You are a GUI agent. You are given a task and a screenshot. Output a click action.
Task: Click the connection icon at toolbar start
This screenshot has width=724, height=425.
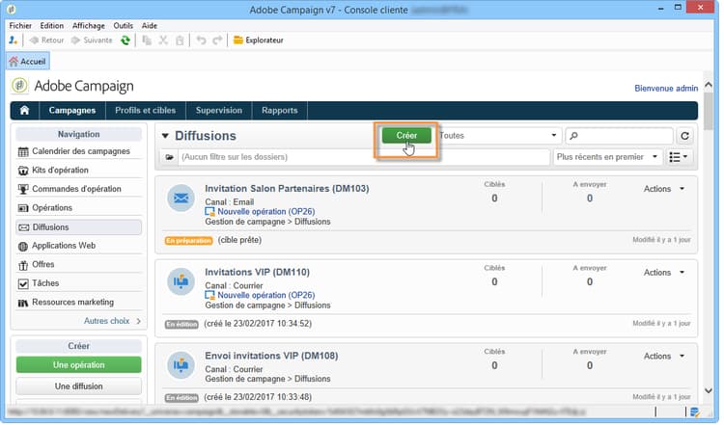point(13,40)
